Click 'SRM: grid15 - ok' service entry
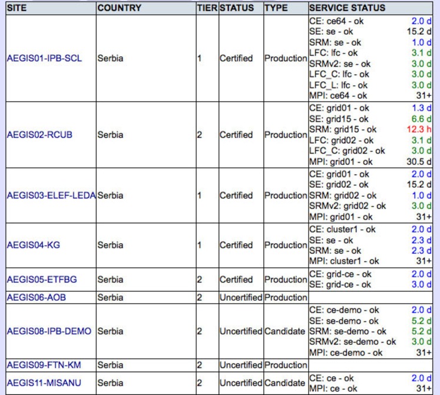This screenshot has height=395, width=440. 343,130
